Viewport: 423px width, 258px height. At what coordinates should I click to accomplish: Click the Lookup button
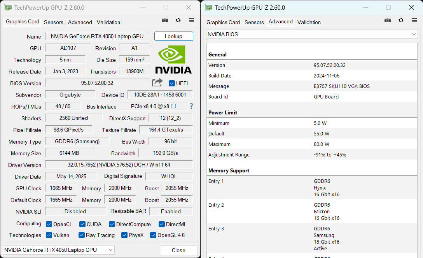coord(173,36)
